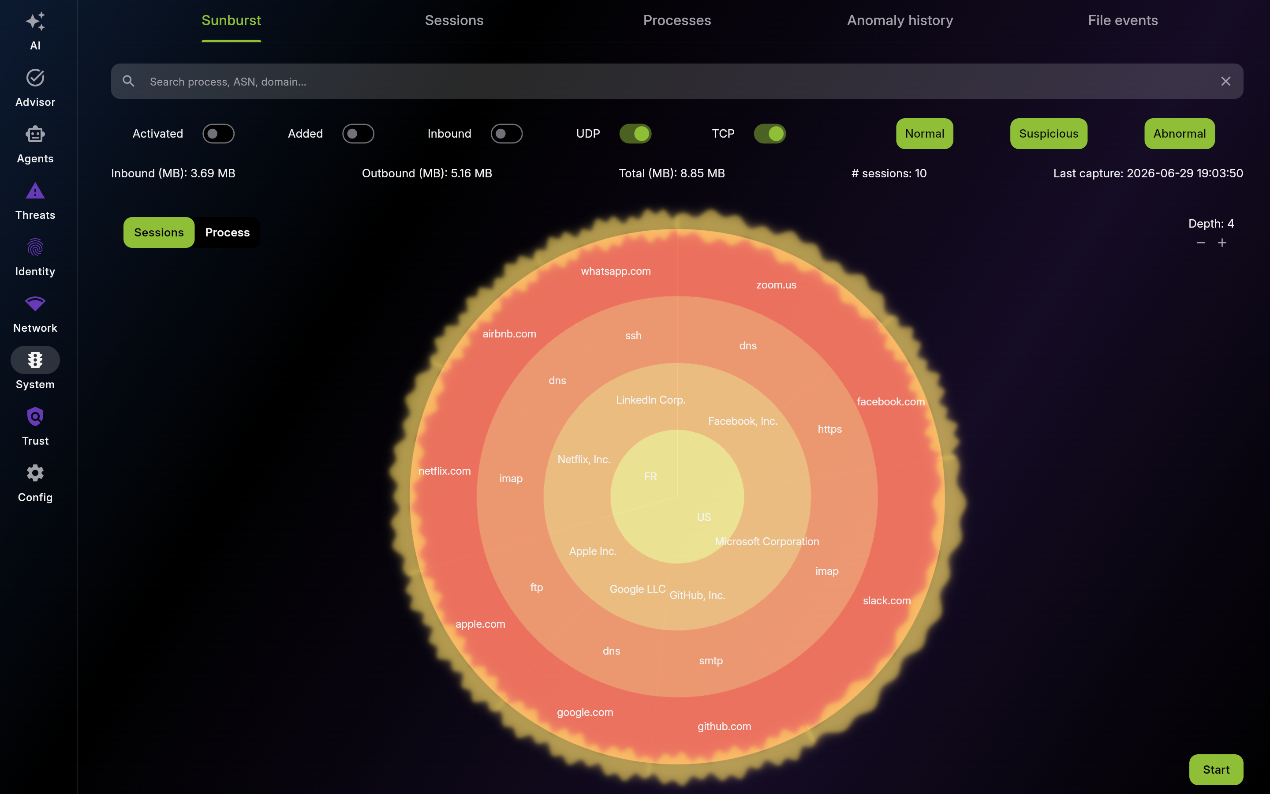This screenshot has width=1270, height=794.
Task: Select the FR country center segment
Action: pos(650,477)
